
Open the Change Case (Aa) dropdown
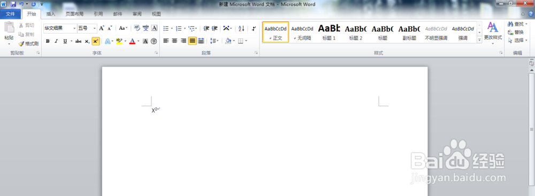point(123,28)
